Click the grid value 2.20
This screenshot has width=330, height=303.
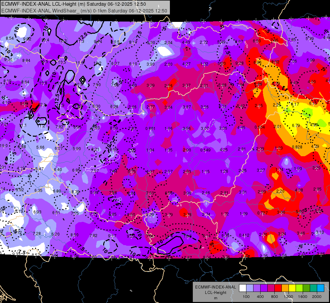point(280,191)
